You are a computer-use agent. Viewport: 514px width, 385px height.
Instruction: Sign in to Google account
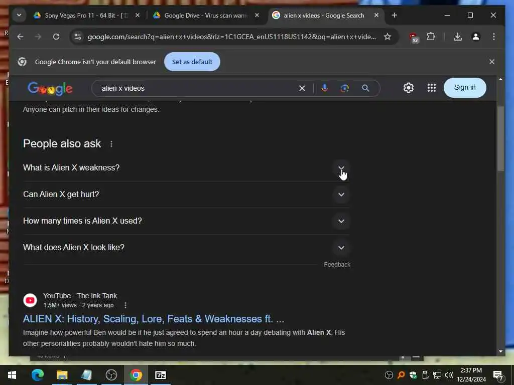[465, 87]
